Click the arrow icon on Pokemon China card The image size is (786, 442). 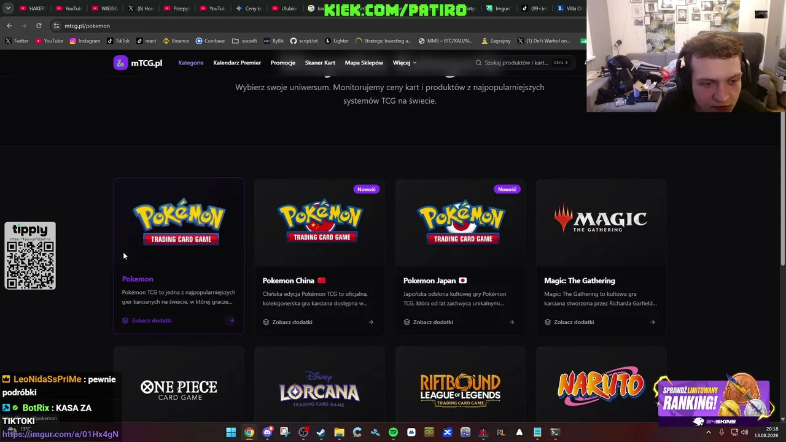tap(371, 322)
